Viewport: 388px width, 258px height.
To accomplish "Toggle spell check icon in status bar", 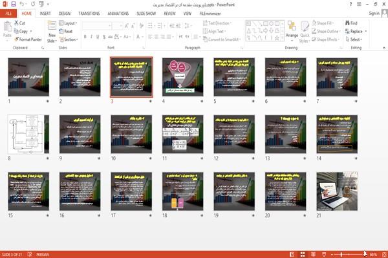I will [30, 254].
